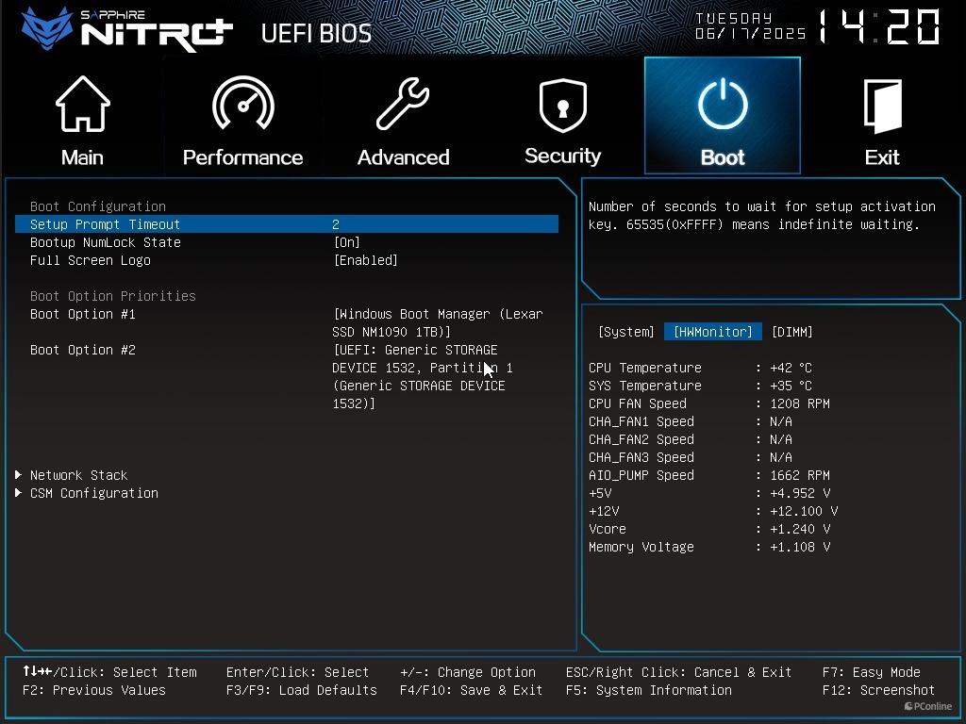
Task: Select the Bootup NumLock State label
Action: 106,242
